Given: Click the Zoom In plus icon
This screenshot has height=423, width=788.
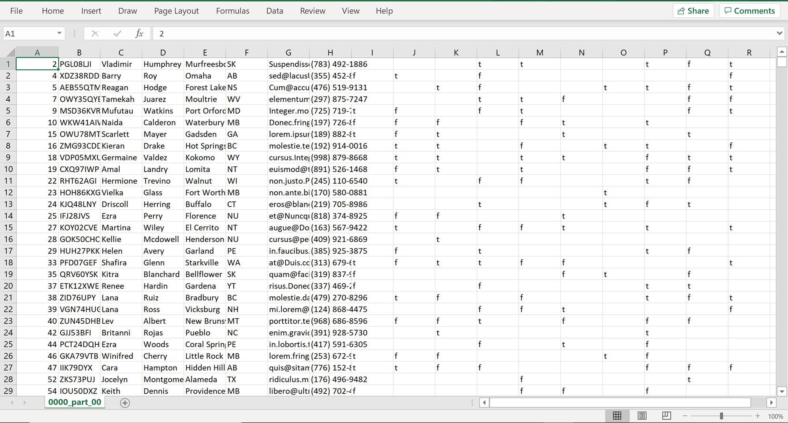Looking at the screenshot, I should point(757,416).
